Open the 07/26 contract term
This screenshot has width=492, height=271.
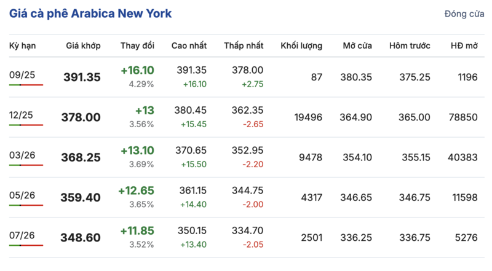(22, 235)
